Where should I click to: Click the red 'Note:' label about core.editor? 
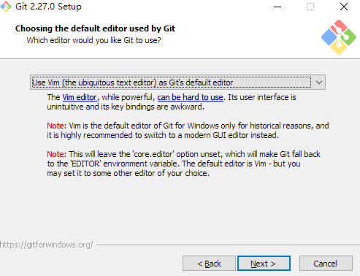pos(56,154)
